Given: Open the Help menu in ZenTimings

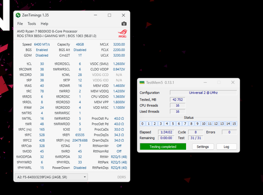Looking at the screenshot, I should pos(44,24).
